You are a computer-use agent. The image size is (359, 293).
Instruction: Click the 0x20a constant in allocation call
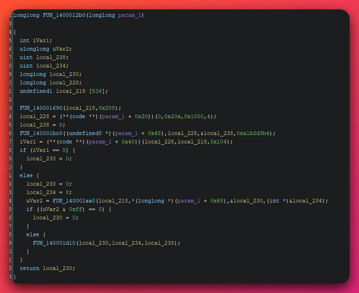172,116
